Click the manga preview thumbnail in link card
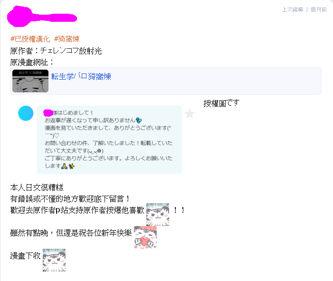The width and height of the screenshot is (333, 281). tap(30, 81)
